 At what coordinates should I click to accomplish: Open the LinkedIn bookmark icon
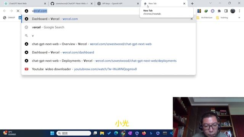[x=20, y=18]
